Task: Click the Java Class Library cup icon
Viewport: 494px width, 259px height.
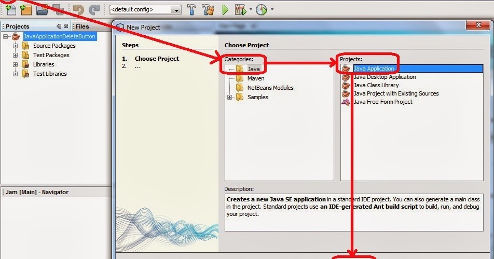Action: 346,85
